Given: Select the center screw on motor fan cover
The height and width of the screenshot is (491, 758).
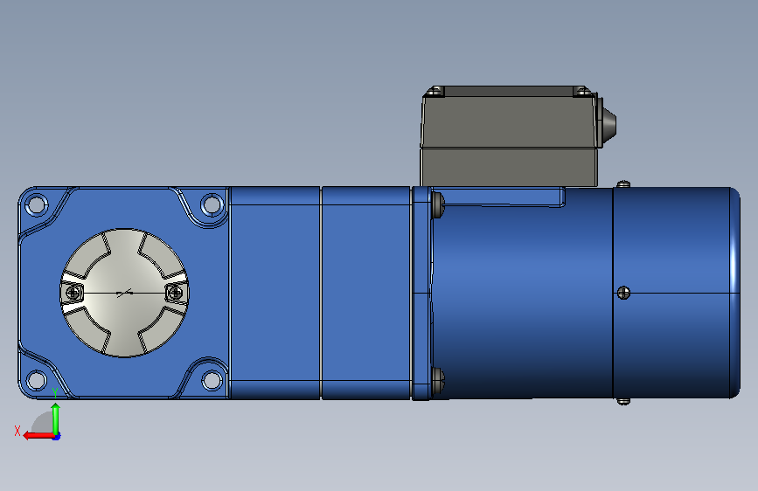Looking at the screenshot, I should 623,293.
